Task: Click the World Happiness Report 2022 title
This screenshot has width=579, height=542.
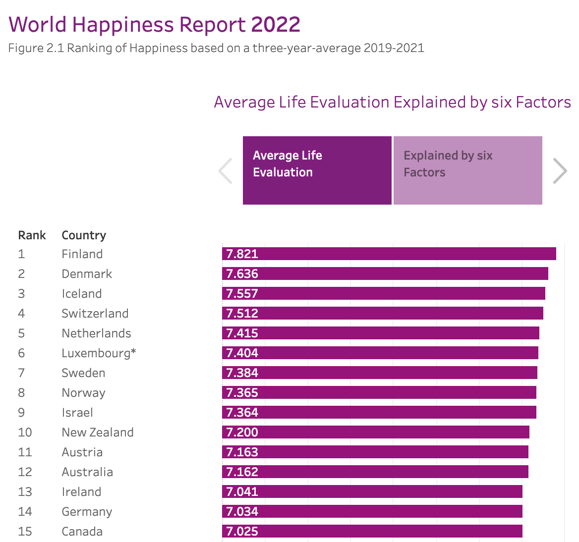Action: pos(154,24)
